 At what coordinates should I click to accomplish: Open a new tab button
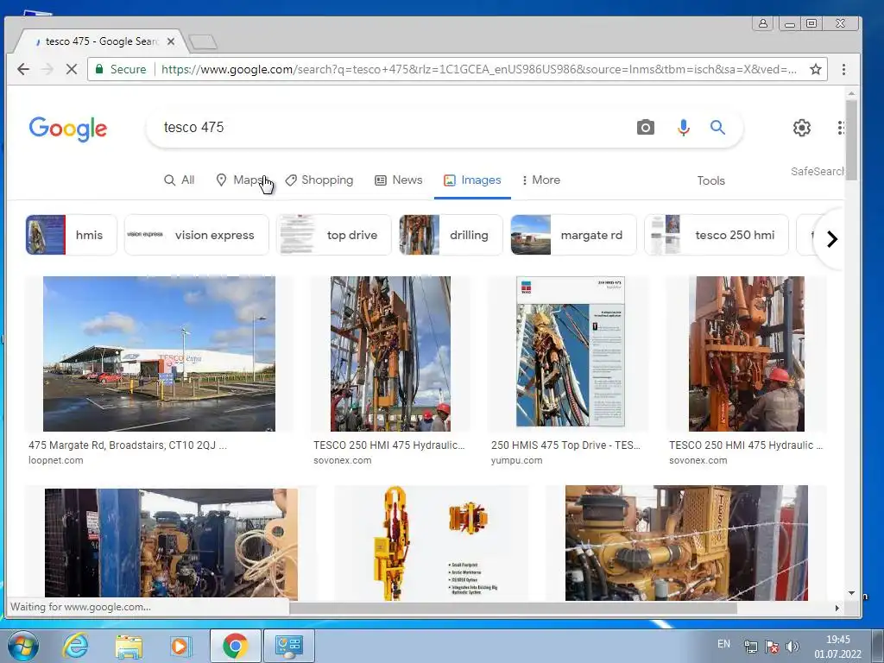point(202,41)
